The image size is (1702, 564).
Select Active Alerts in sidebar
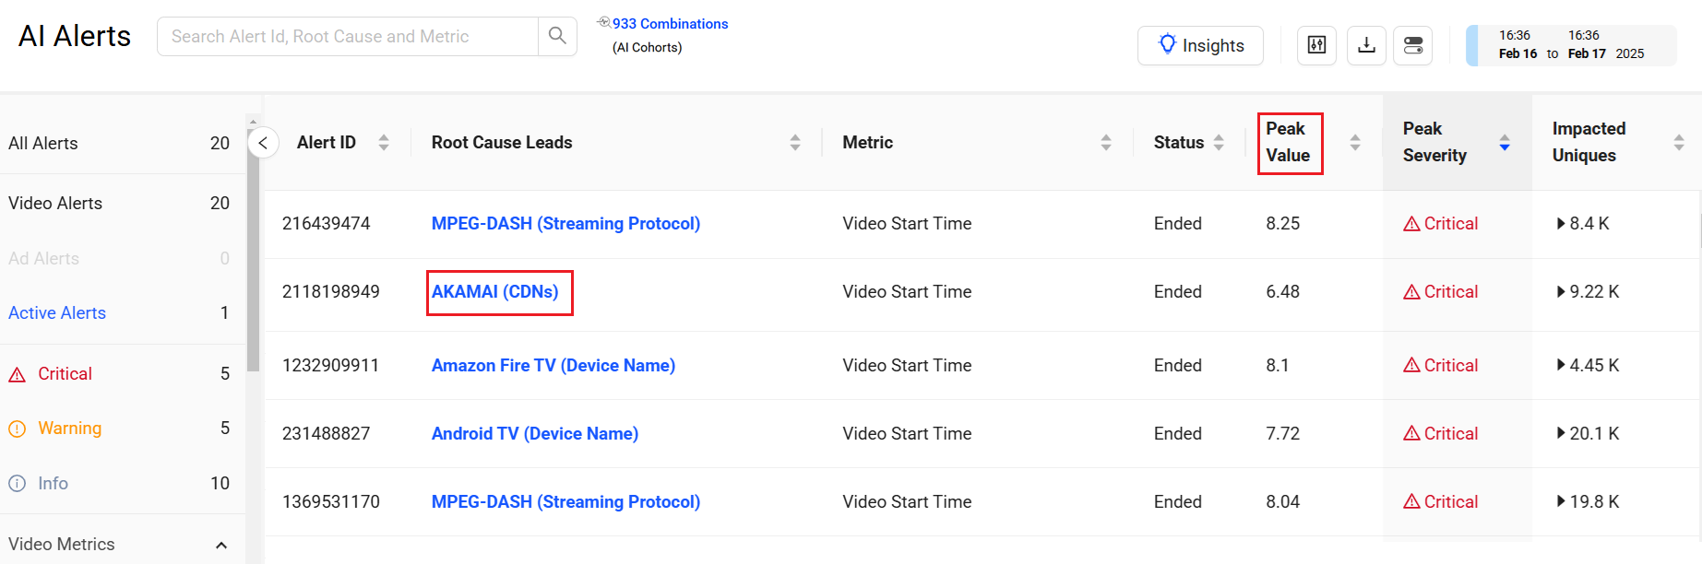(x=57, y=313)
